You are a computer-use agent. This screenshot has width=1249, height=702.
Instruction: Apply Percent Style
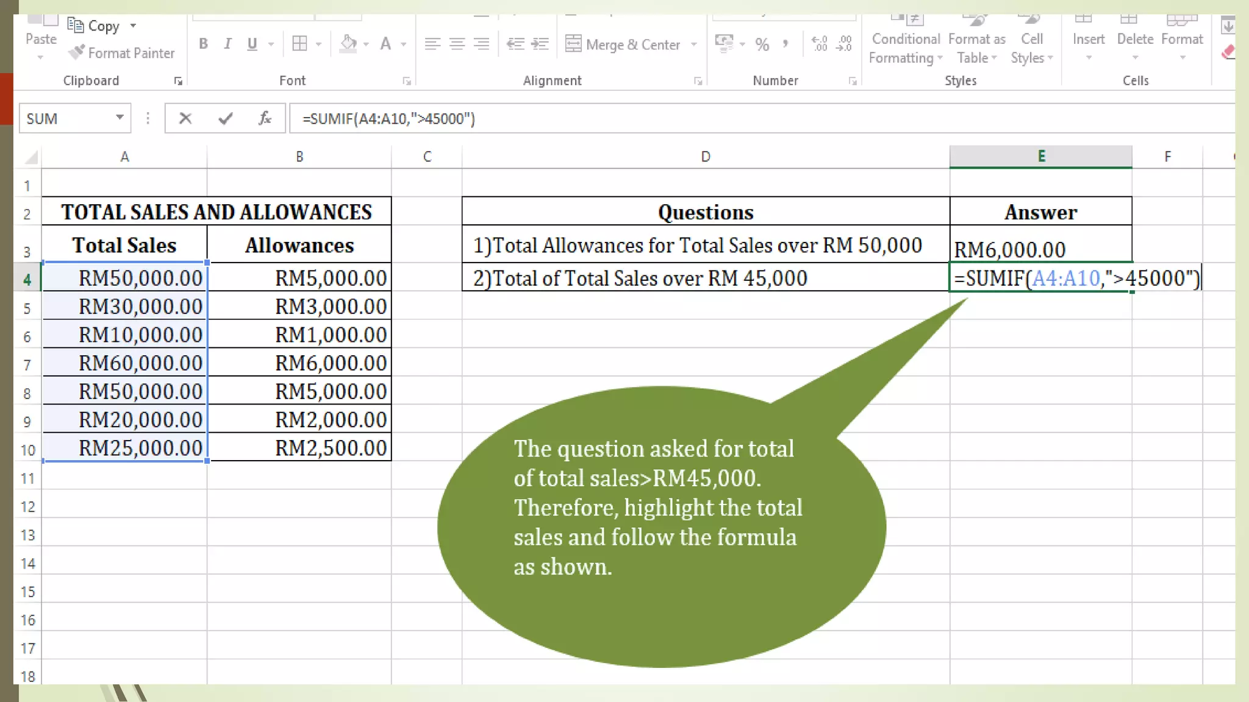[762, 44]
